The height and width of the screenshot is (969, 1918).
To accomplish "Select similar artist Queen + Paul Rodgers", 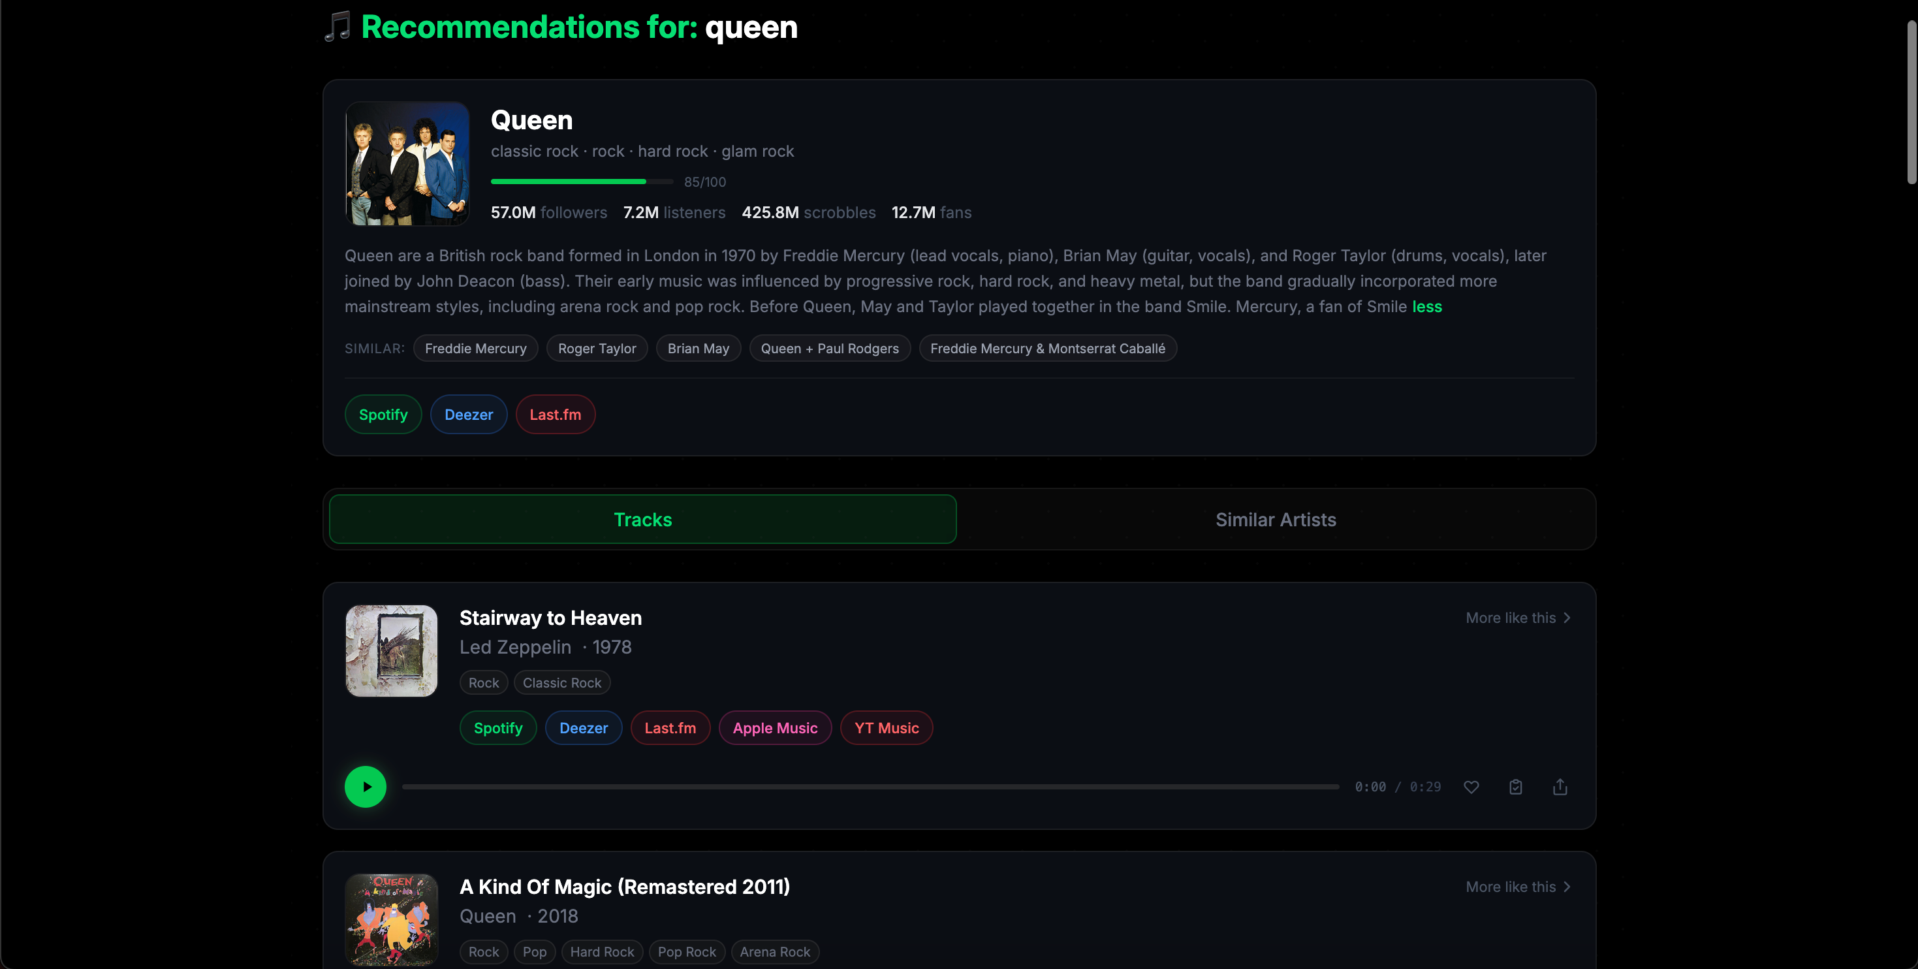I will point(830,348).
